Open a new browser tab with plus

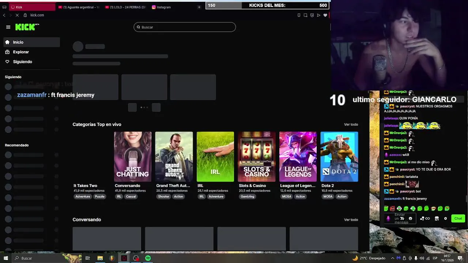pyautogui.click(x=199, y=7)
